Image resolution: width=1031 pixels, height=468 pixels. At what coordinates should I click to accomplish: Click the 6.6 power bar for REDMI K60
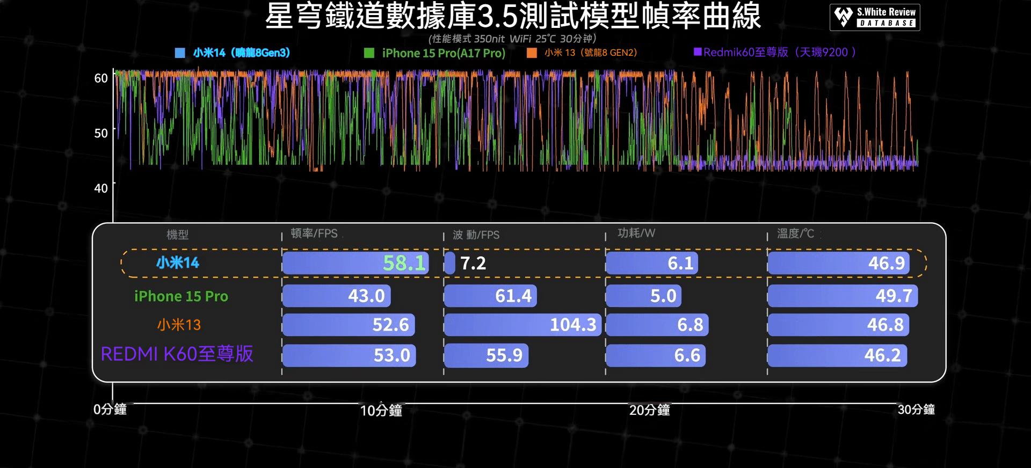[x=656, y=355]
